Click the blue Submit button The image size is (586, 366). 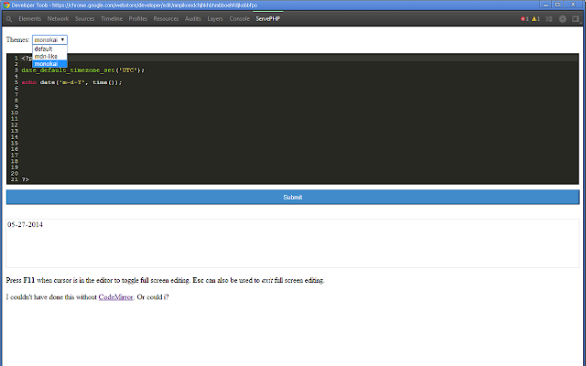point(293,198)
